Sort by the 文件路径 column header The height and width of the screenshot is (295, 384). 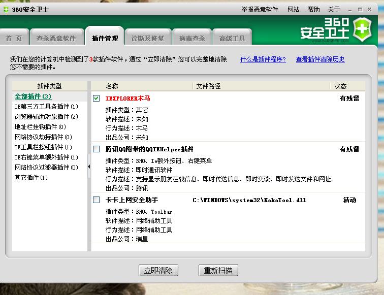(261, 86)
